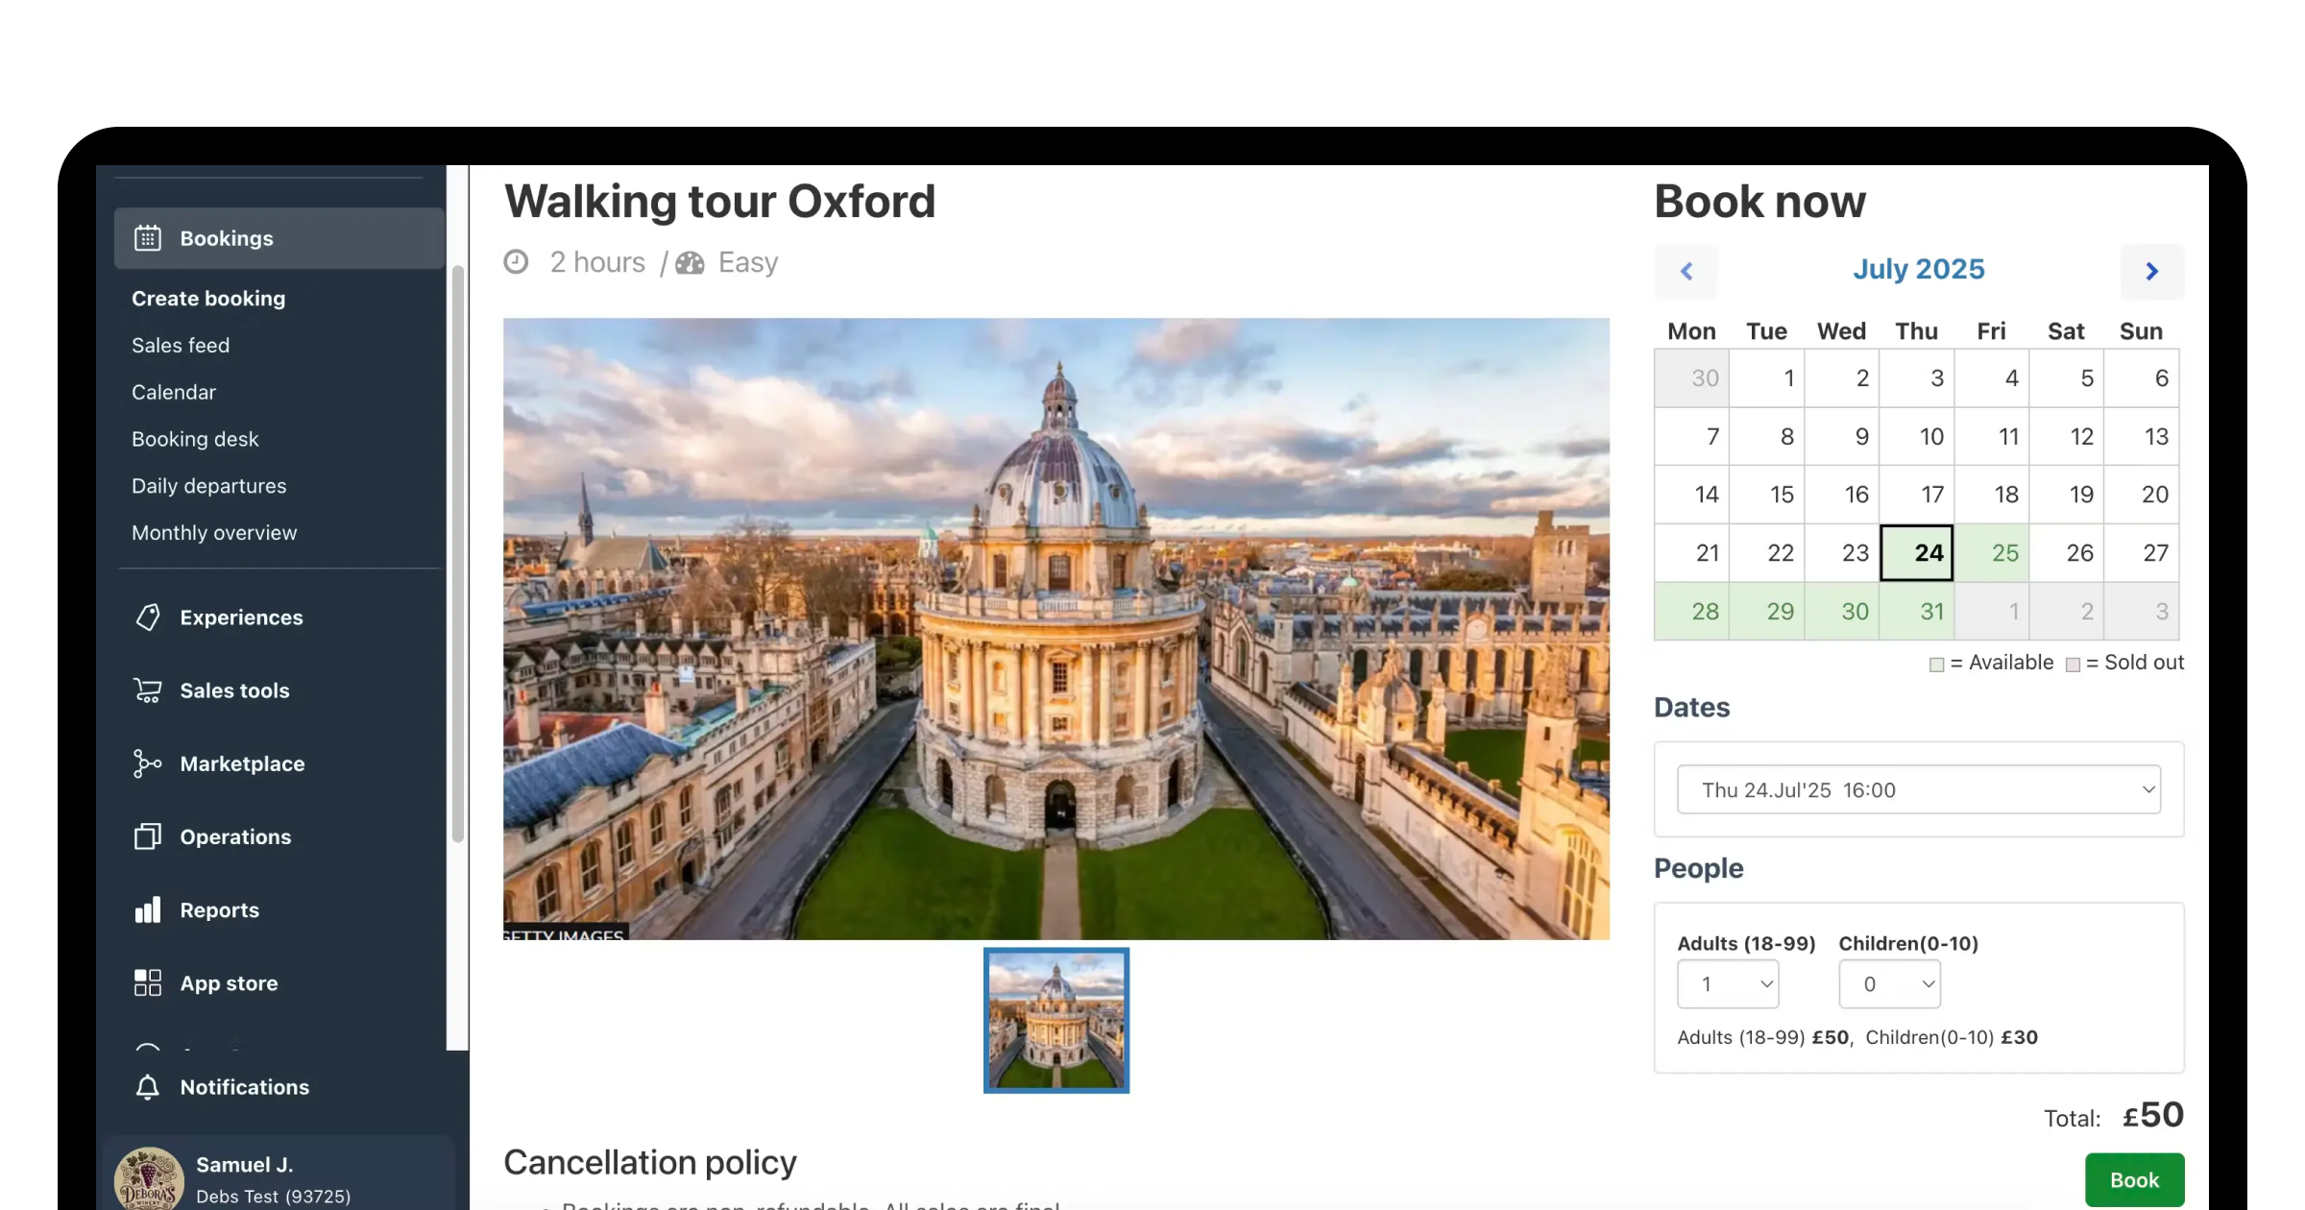Click the Operations copy icon
This screenshot has width=2305, height=1210.
click(x=147, y=836)
